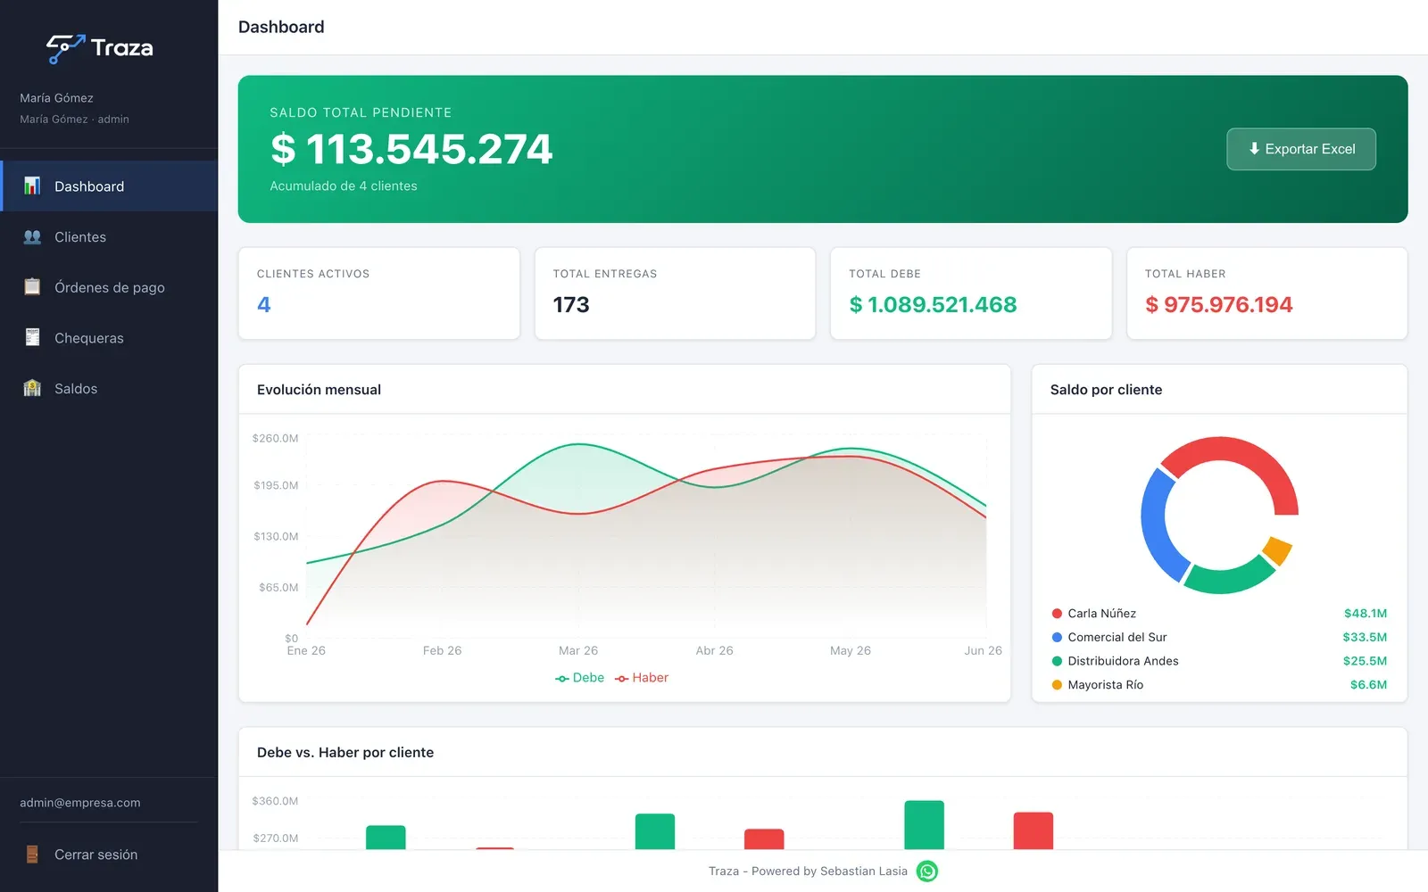Click the Órdenes de pago clipboard icon
The height and width of the screenshot is (892, 1428).
click(x=32, y=286)
